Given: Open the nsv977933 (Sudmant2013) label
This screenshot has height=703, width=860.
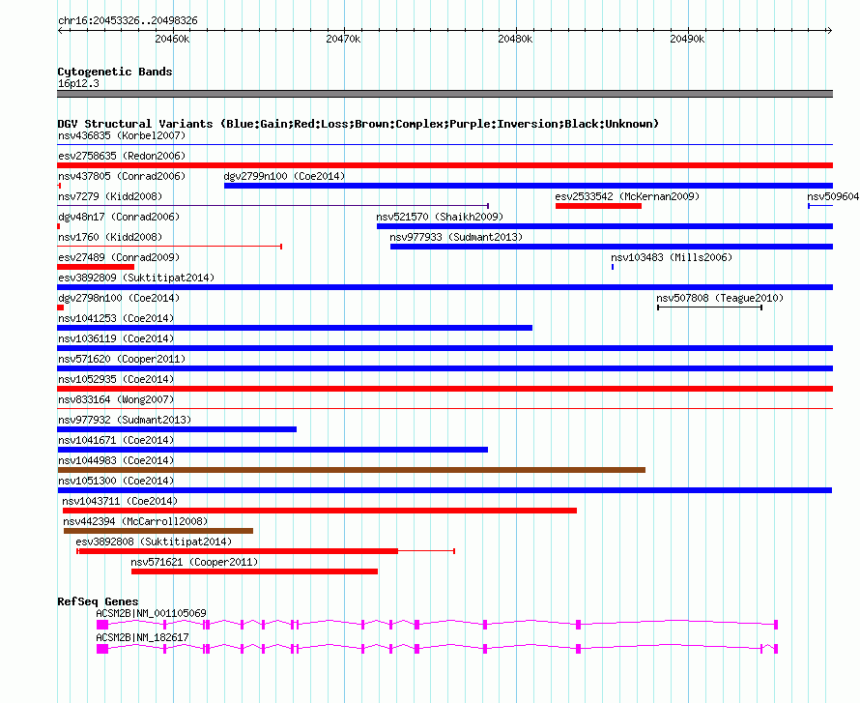Looking at the screenshot, I should [456, 237].
